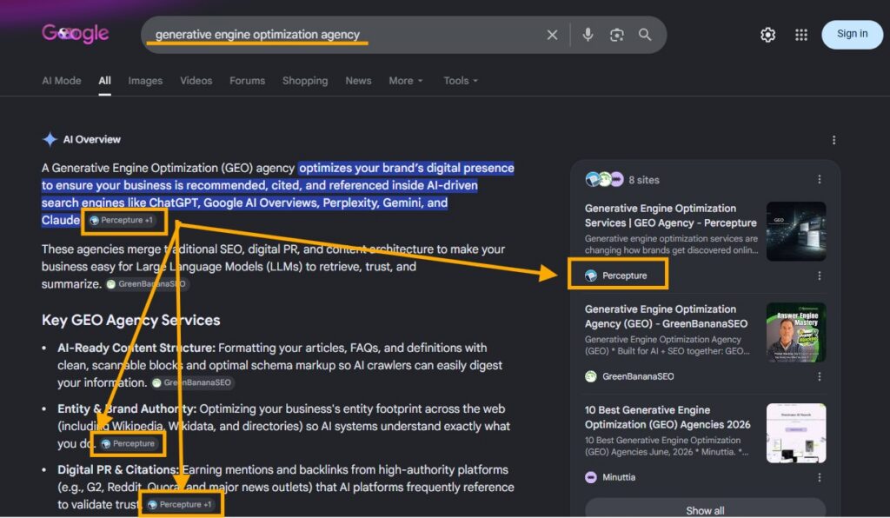This screenshot has height=518, width=890.
Task: Open the Google apps grid icon
Action: [x=800, y=35]
